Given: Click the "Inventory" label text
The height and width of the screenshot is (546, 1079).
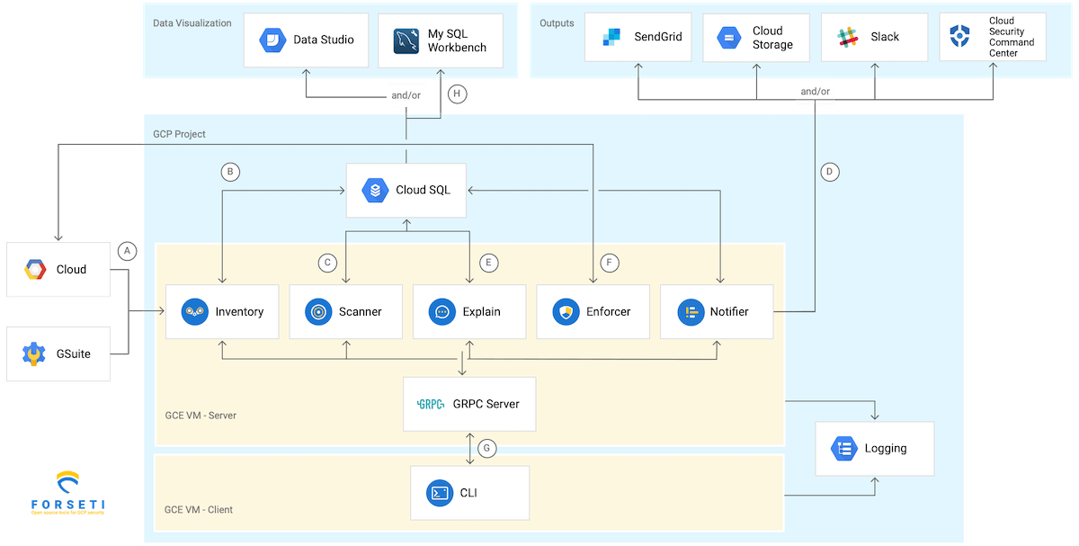Looking at the screenshot, I should coord(239,311).
